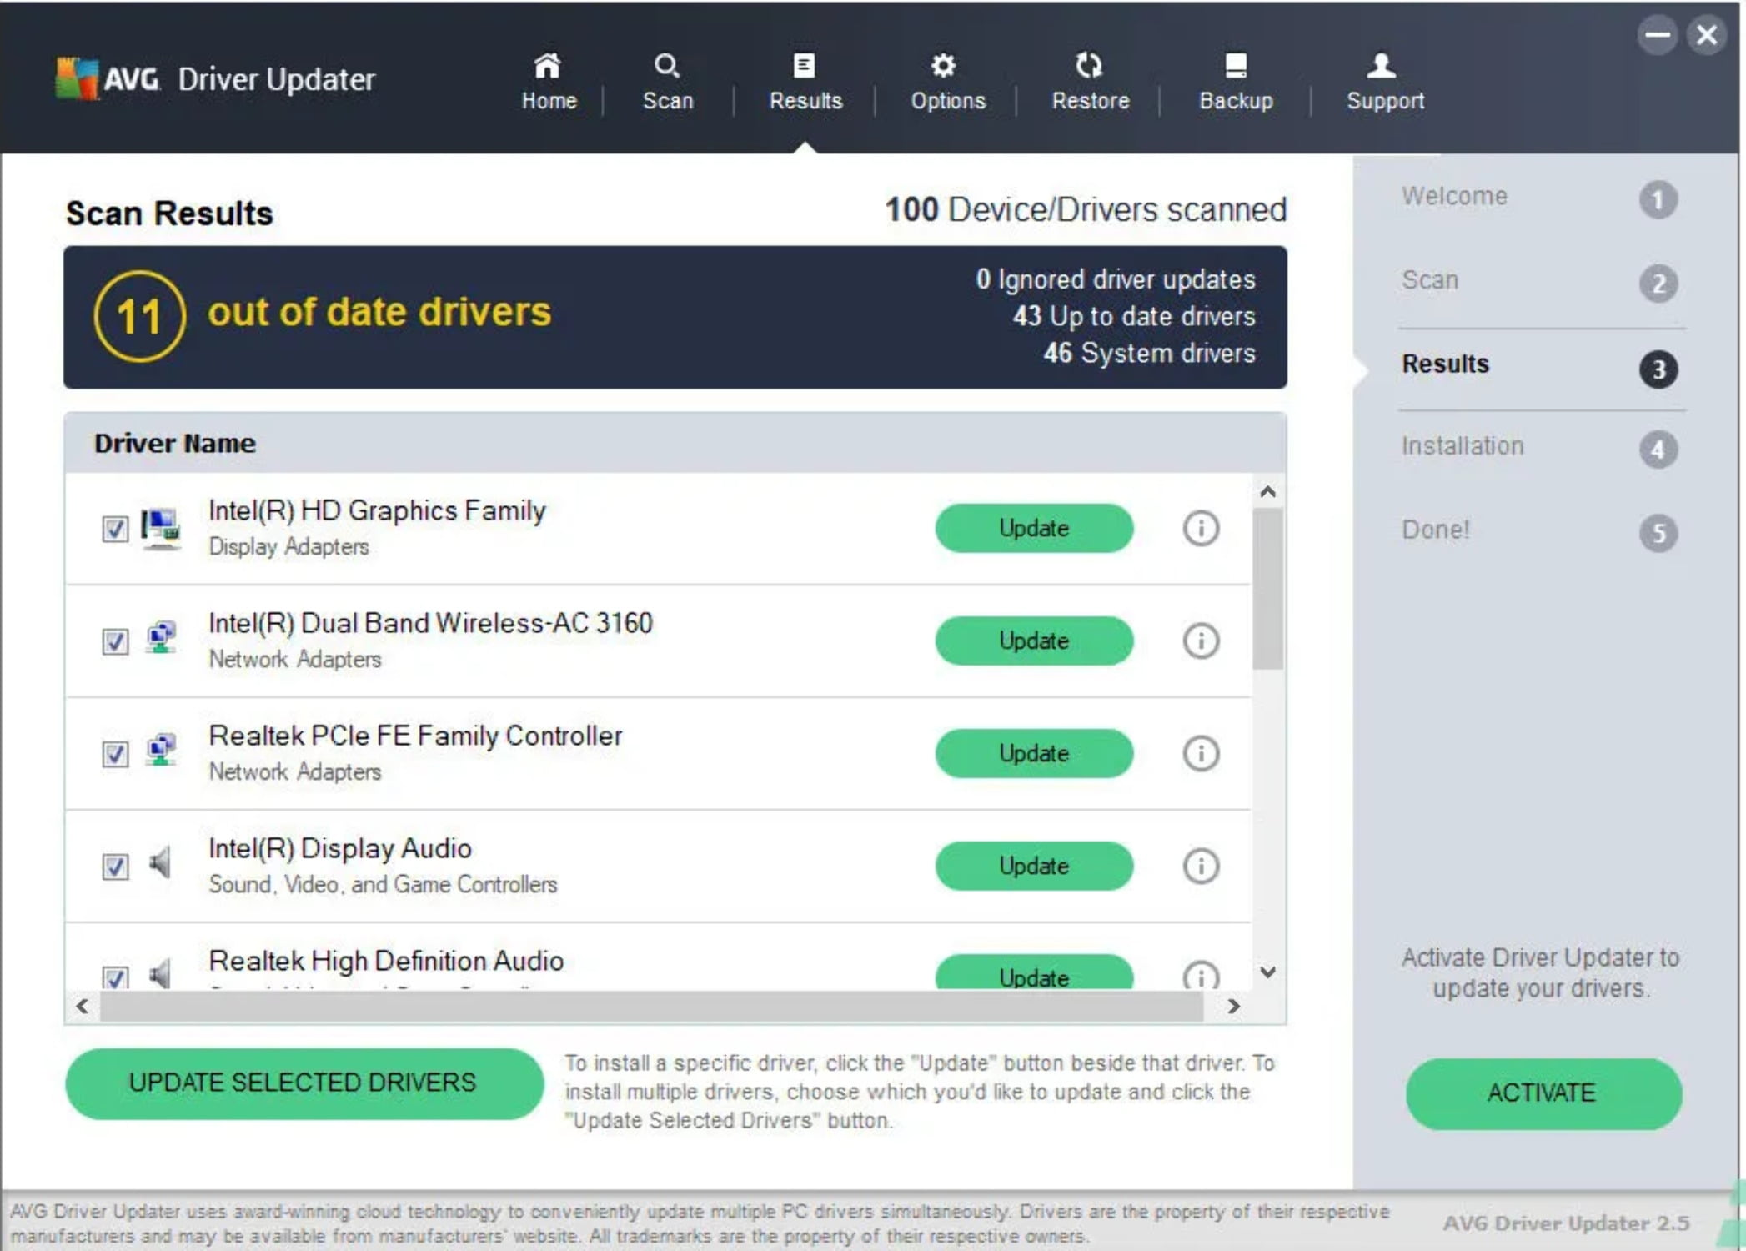The height and width of the screenshot is (1251, 1746).
Task: Click '46 System drivers' text
Action: (1149, 353)
